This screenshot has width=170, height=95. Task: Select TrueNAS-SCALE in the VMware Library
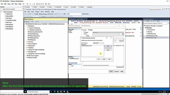11,20
